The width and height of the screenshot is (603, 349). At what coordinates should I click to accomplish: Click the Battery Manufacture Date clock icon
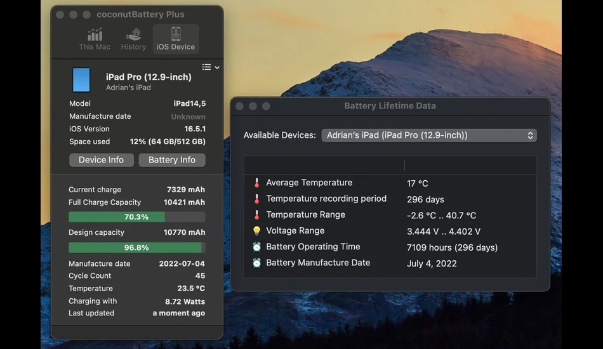(x=256, y=263)
